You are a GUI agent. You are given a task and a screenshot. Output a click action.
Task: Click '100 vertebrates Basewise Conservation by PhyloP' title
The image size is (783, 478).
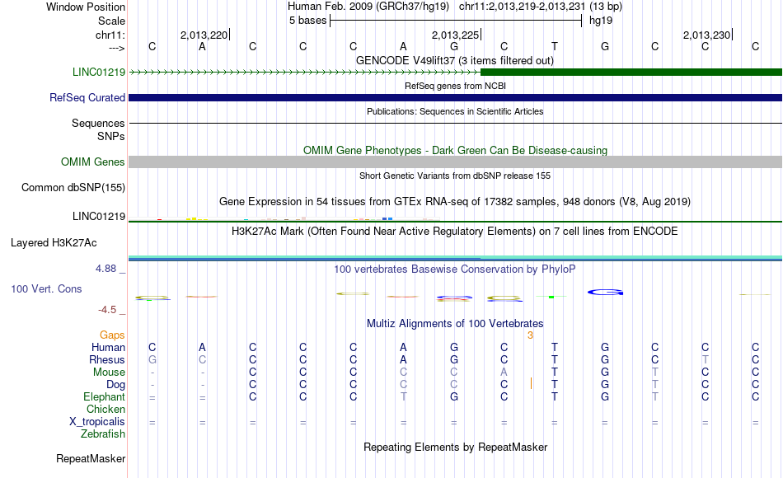[x=455, y=269]
